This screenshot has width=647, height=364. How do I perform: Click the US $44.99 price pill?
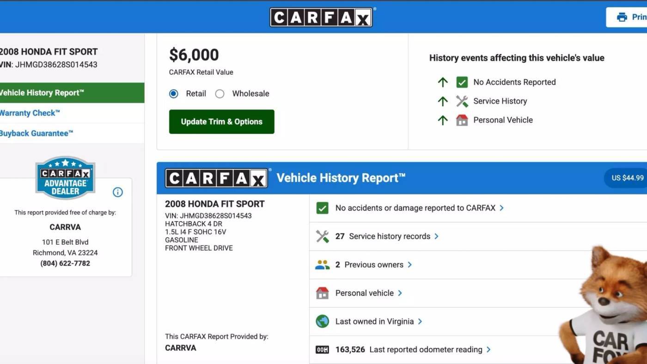point(627,178)
